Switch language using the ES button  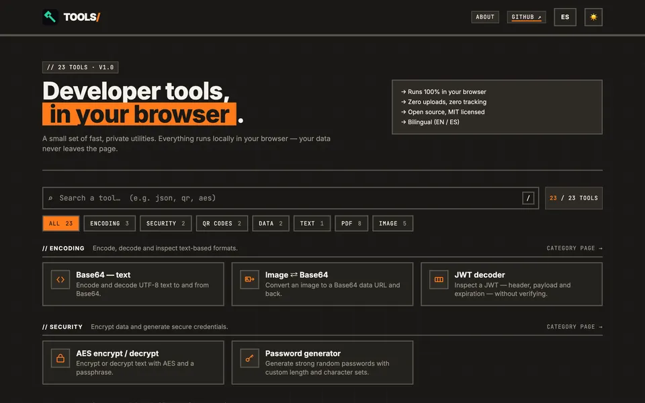pyautogui.click(x=565, y=17)
